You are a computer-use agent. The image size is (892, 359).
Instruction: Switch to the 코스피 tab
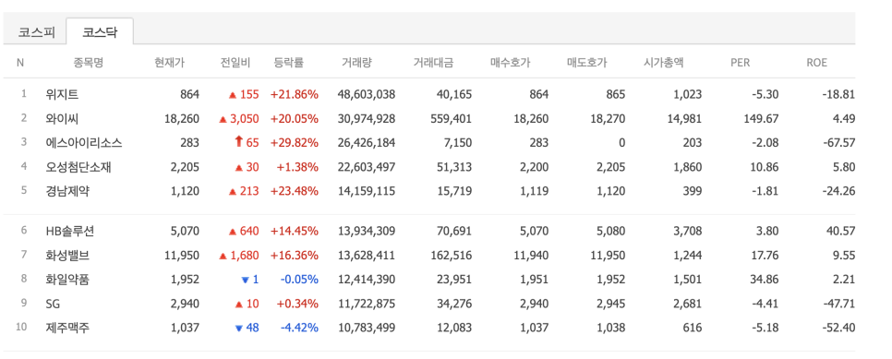36,32
